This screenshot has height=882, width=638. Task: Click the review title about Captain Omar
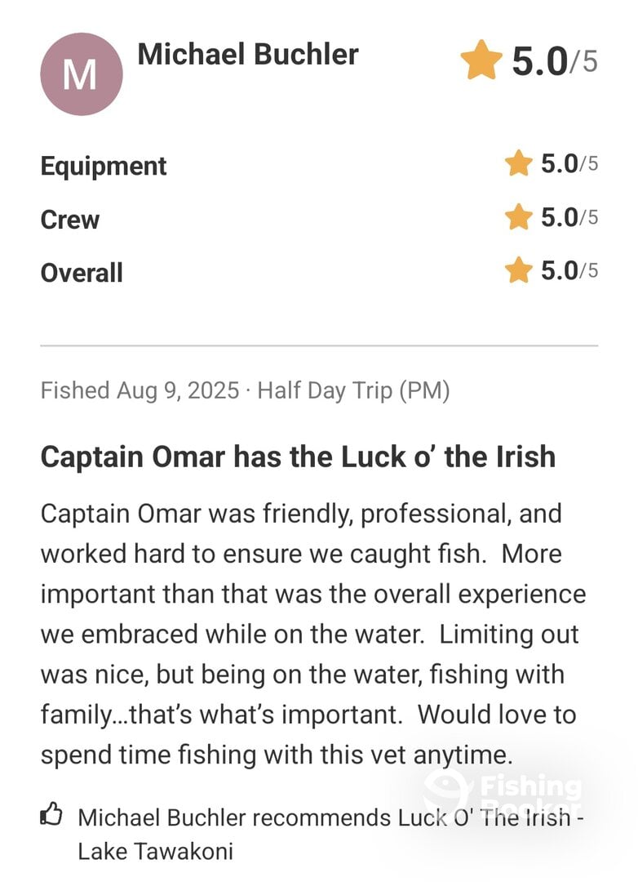point(298,457)
